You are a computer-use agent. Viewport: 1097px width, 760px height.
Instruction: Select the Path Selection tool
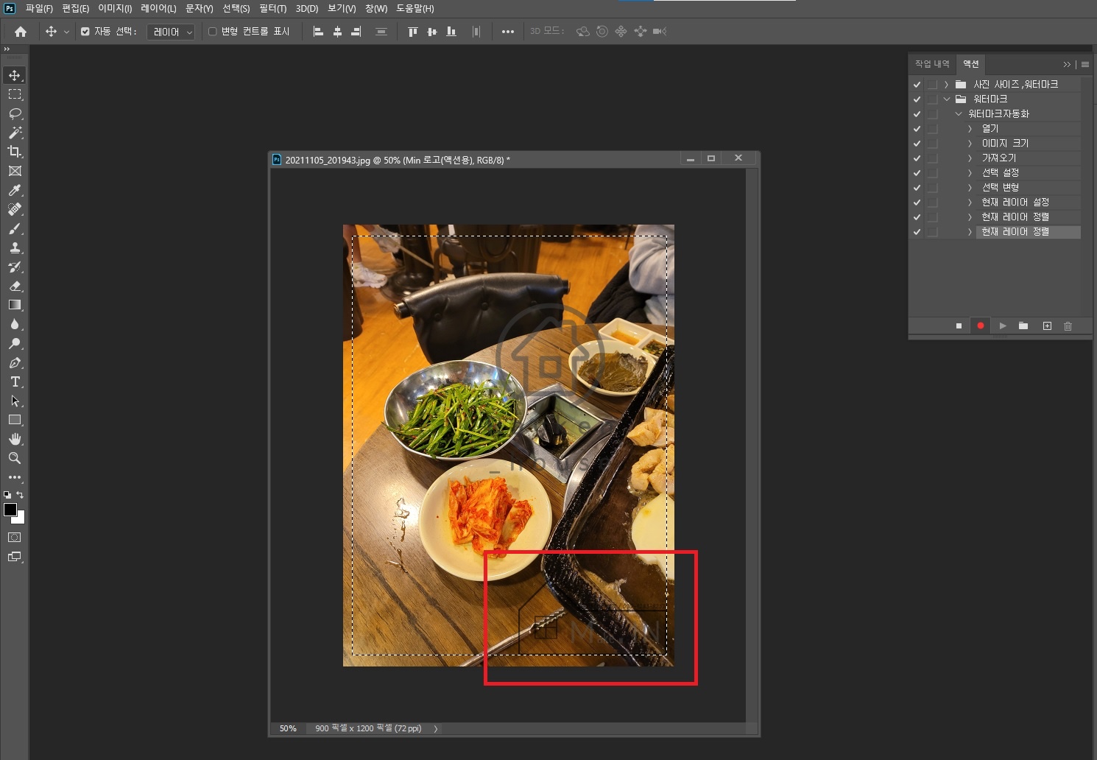point(15,401)
